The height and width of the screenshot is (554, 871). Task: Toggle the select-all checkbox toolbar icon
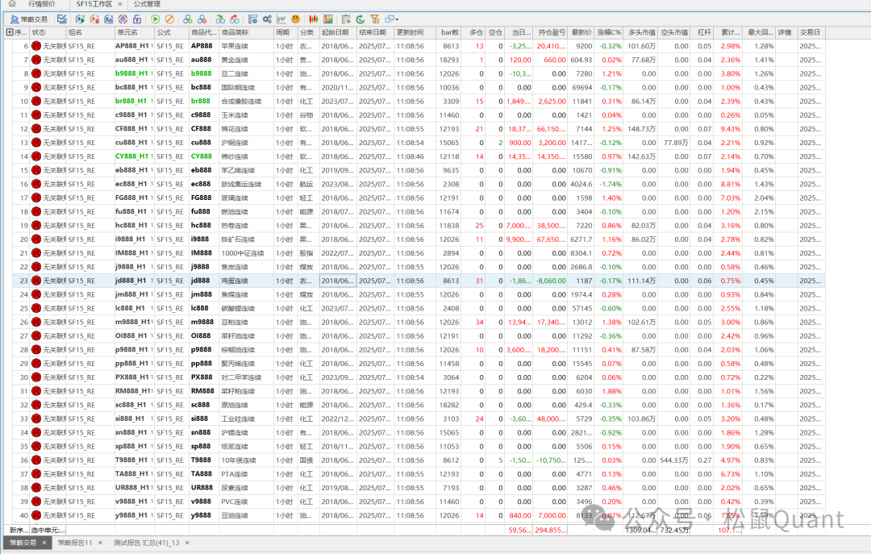coord(61,19)
